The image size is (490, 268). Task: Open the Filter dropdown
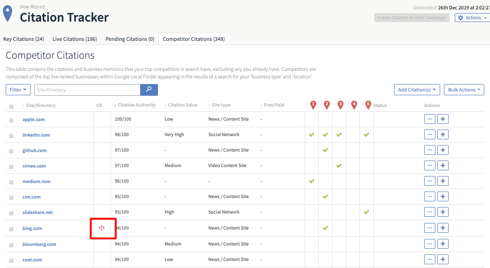18,90
